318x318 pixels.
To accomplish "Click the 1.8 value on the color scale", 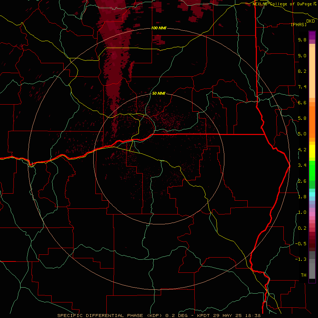I will [x=302, y=196].
